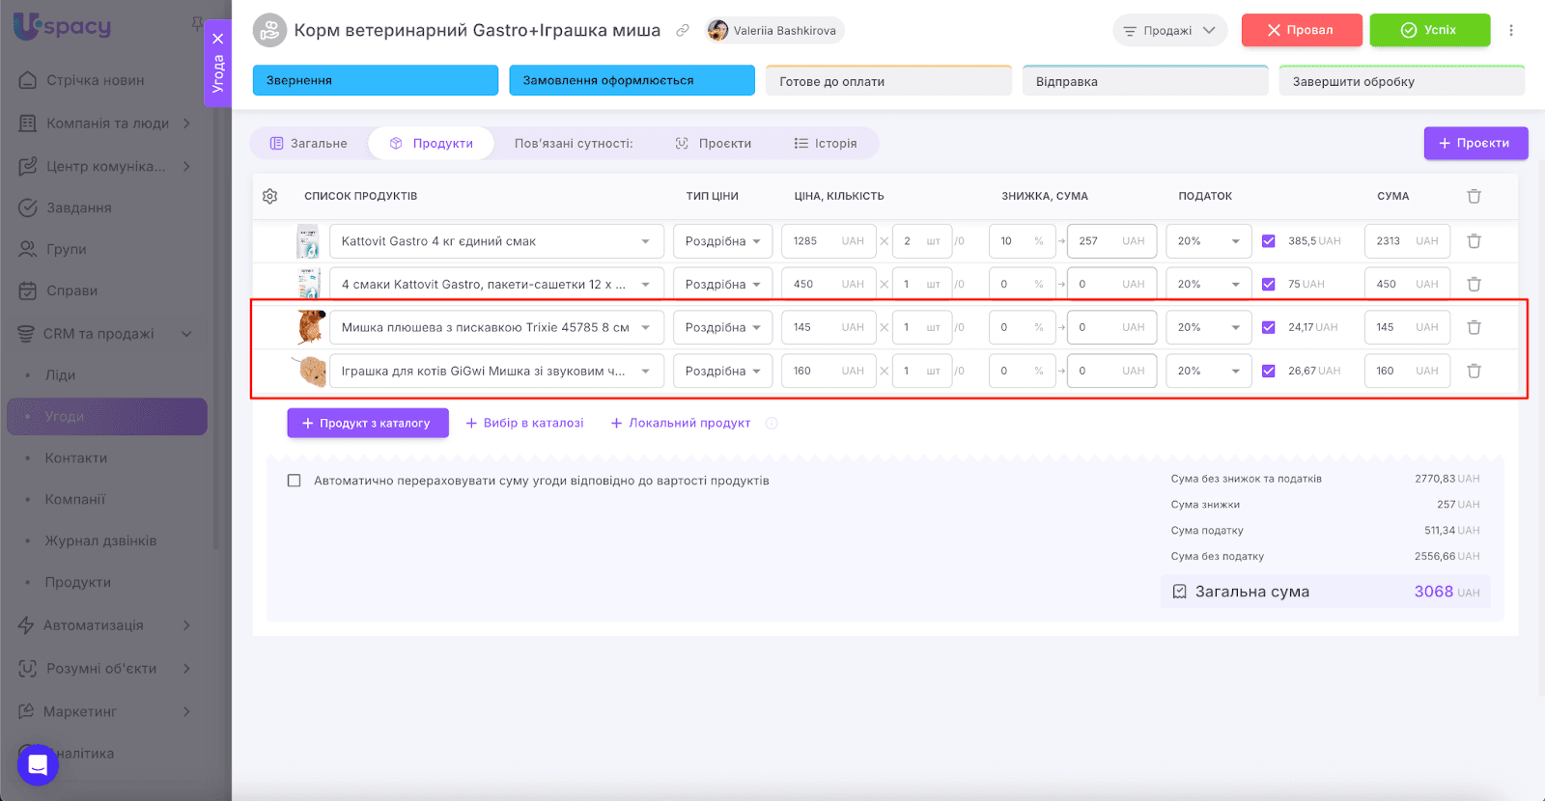Open the 20% tax dropdown in first row
Image resolution: width=1545 pixels, height=801 pixels.
1208,241
